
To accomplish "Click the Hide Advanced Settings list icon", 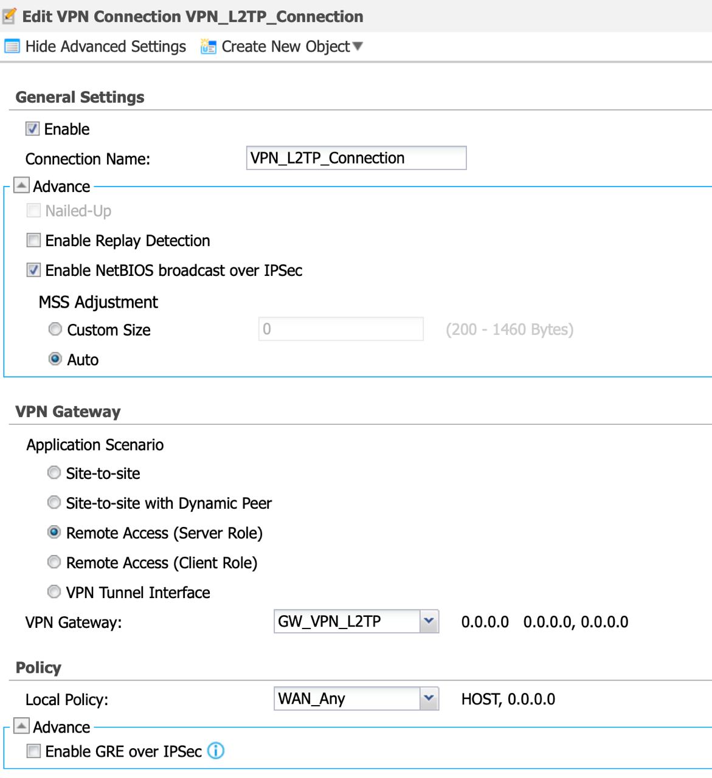I will tap(12, 47).
